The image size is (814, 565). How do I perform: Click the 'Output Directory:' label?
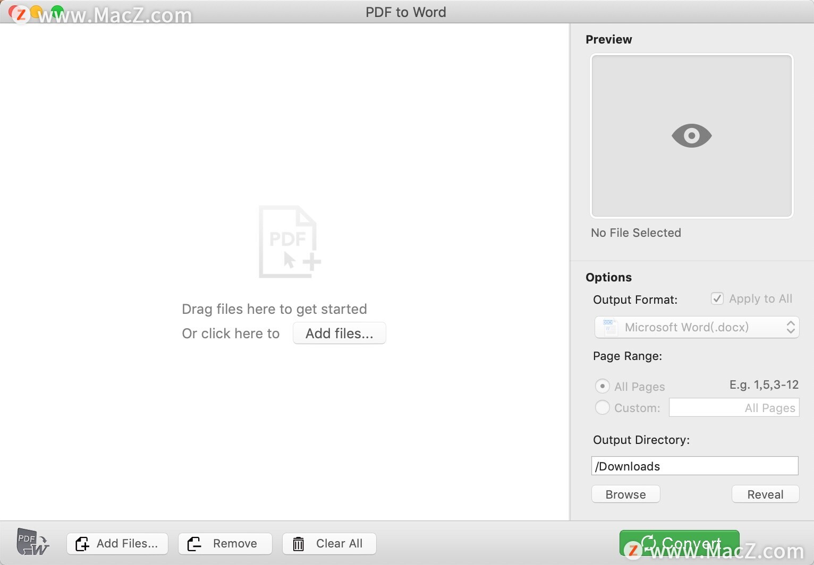(x=641, y=440)
